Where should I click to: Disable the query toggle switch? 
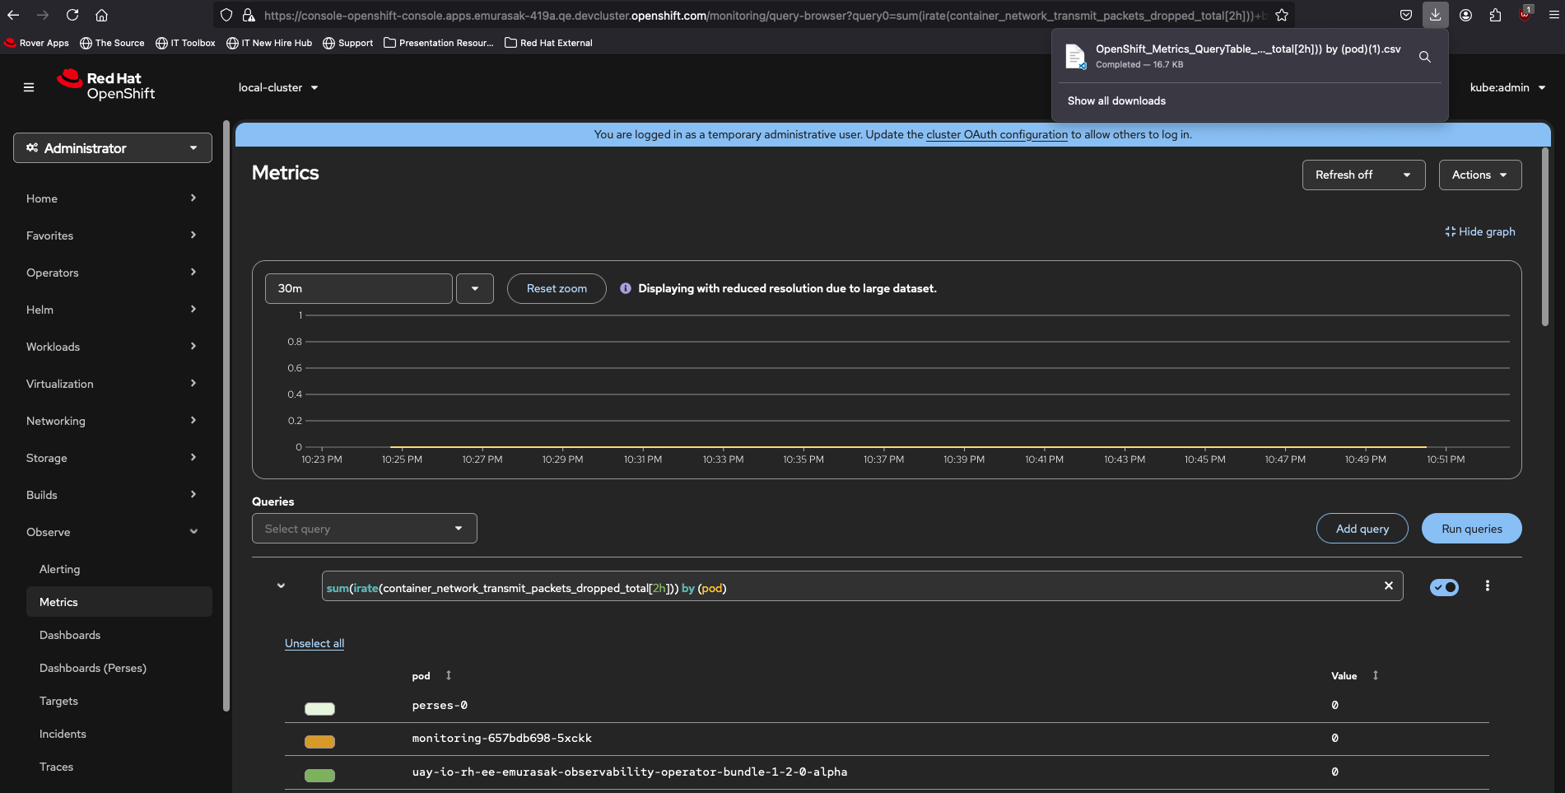pos(1444,587)
